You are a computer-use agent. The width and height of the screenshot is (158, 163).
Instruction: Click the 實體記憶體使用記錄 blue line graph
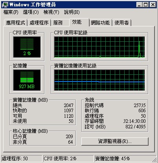click(x=99, y=80)
